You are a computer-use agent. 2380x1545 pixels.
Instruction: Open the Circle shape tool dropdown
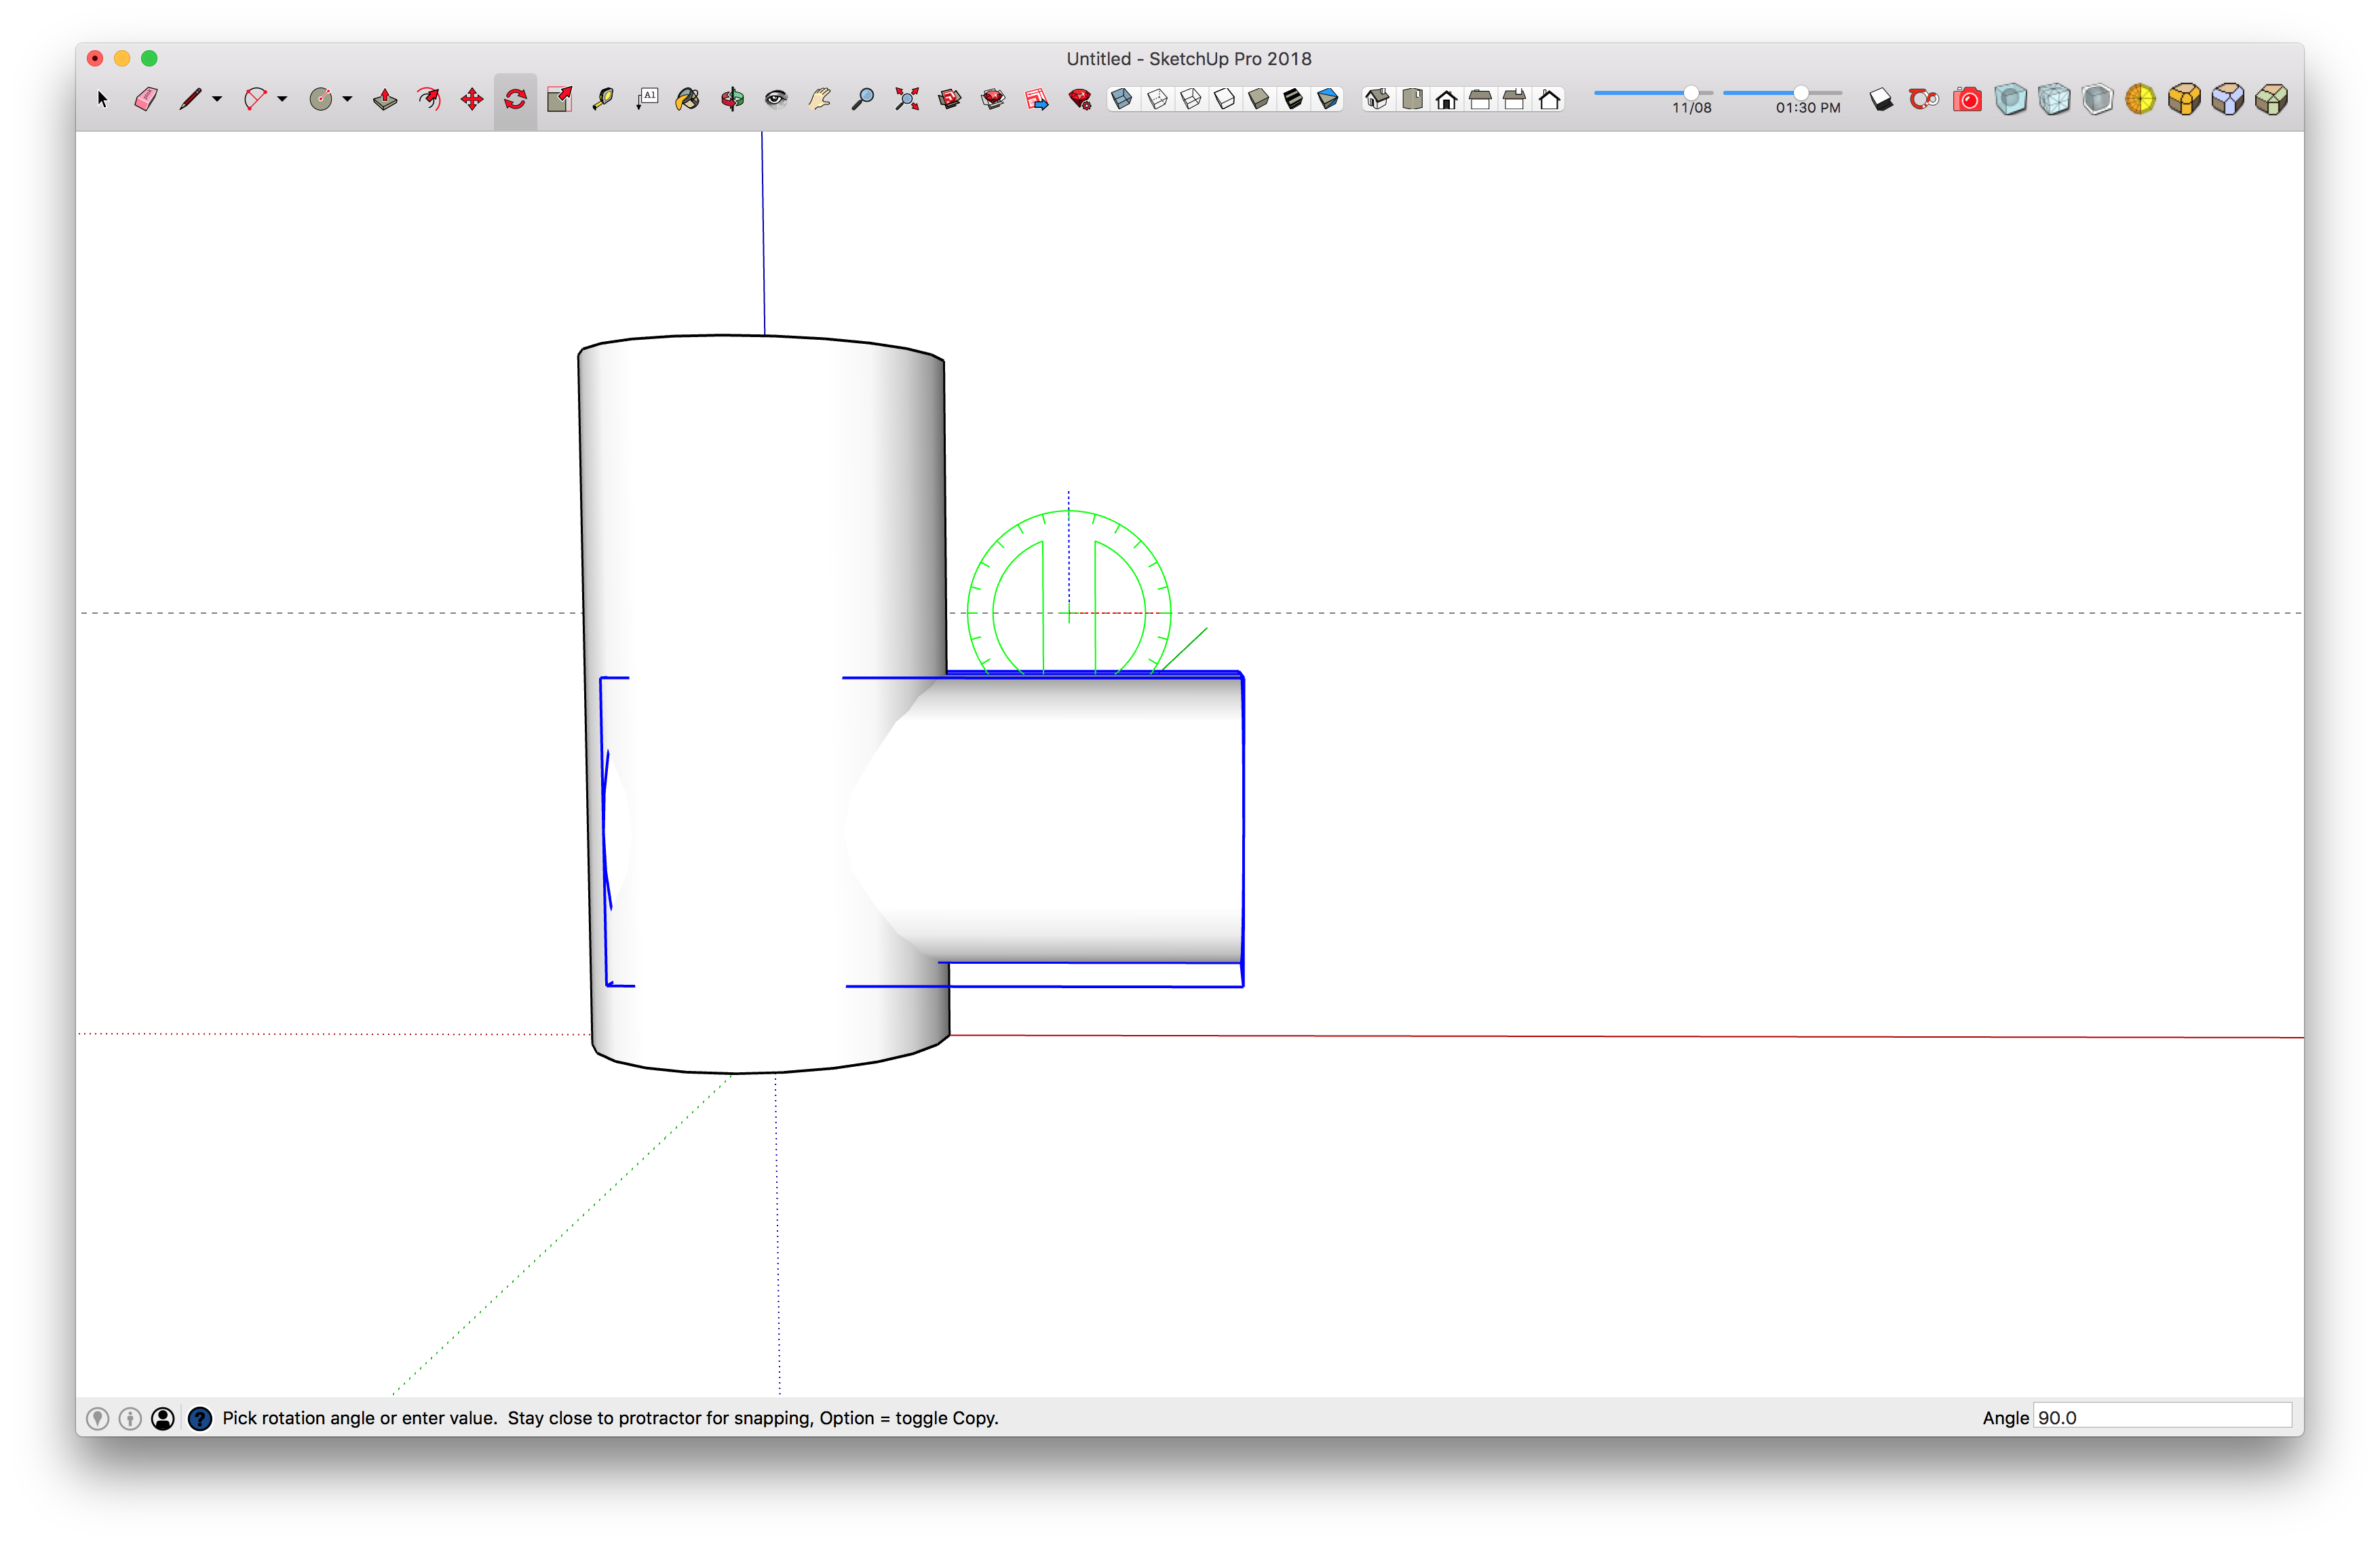tap(348, 99)
